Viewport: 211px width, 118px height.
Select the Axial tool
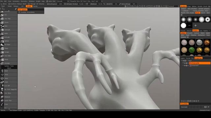[9, 82]
